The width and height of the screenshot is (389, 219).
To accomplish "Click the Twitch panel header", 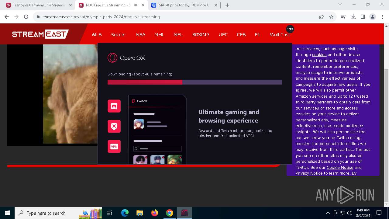I will (x=157, y=101).
